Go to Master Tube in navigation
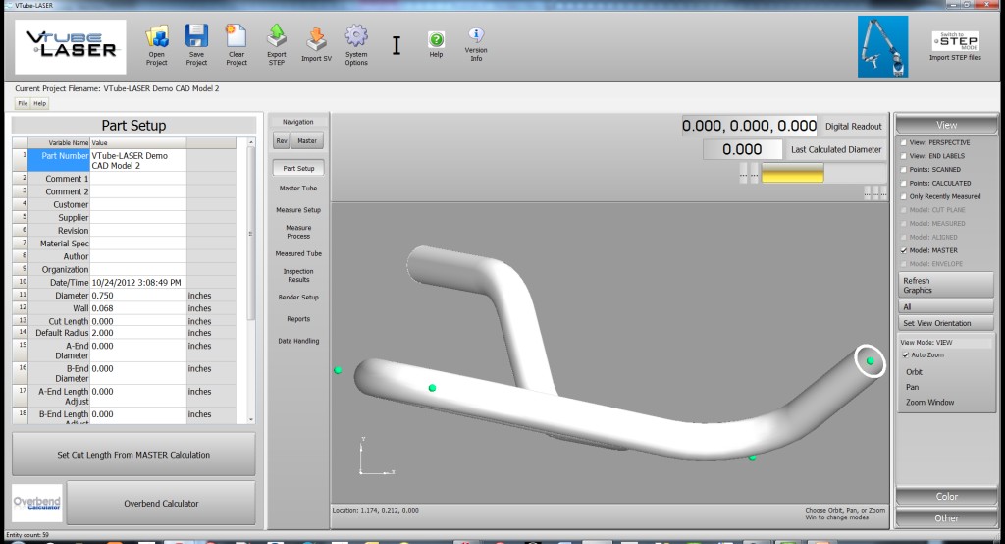This screenshot has width=1005, height=544. 298,188
